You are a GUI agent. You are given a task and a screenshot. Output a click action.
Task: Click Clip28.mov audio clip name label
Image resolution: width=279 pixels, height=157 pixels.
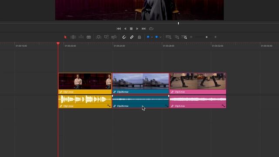tap(123, 106)
